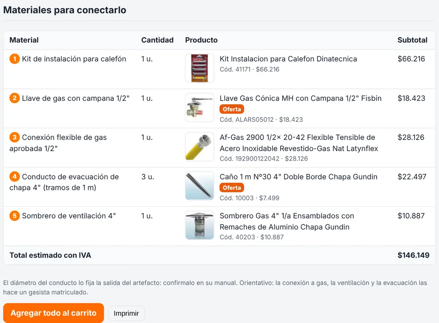Open Kit Instalacion para Calefon Dinatecnica product
439x323 pixels.
(x=288, y=59)
